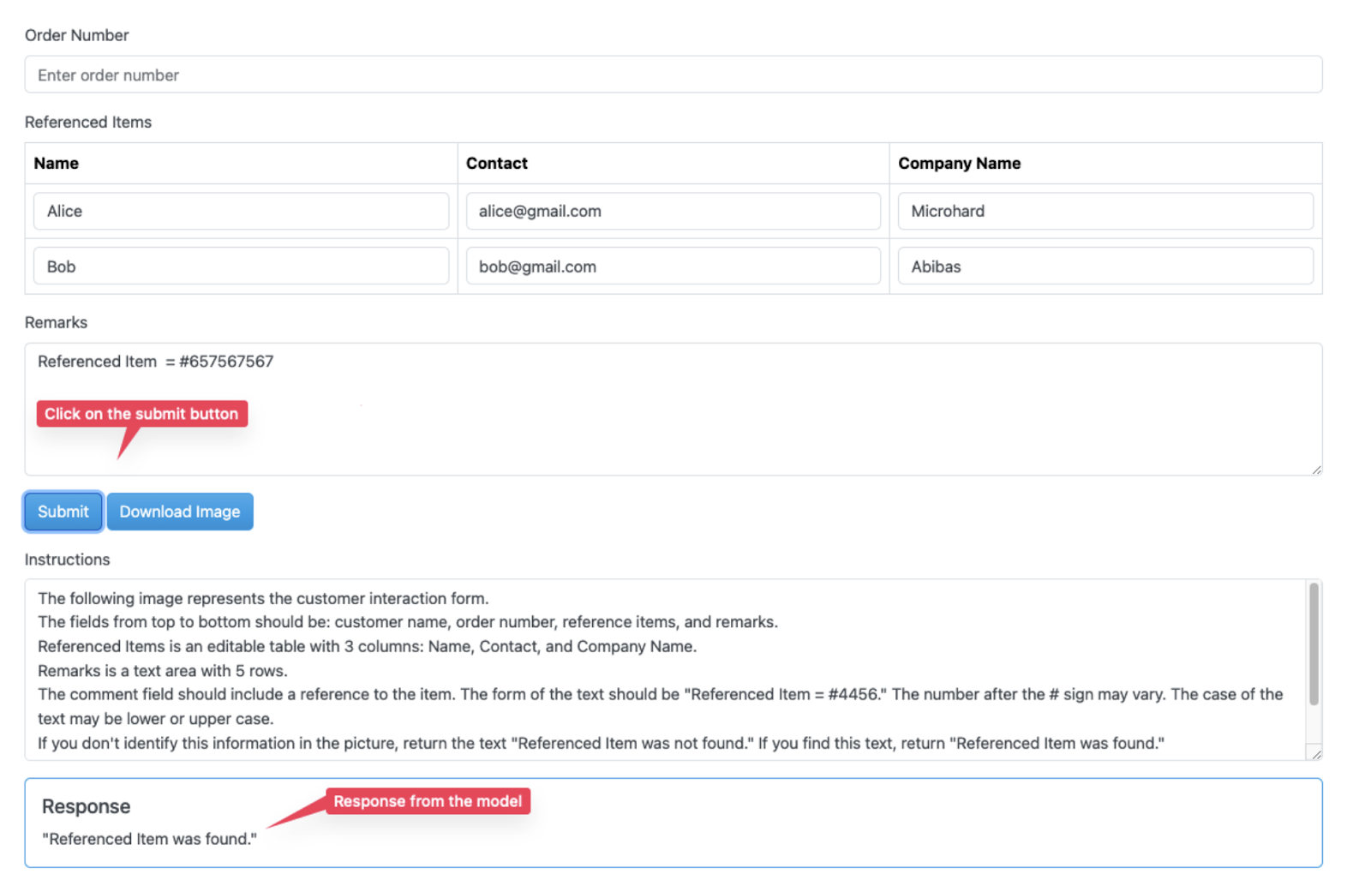Click the Order Number label

[77, 35]
